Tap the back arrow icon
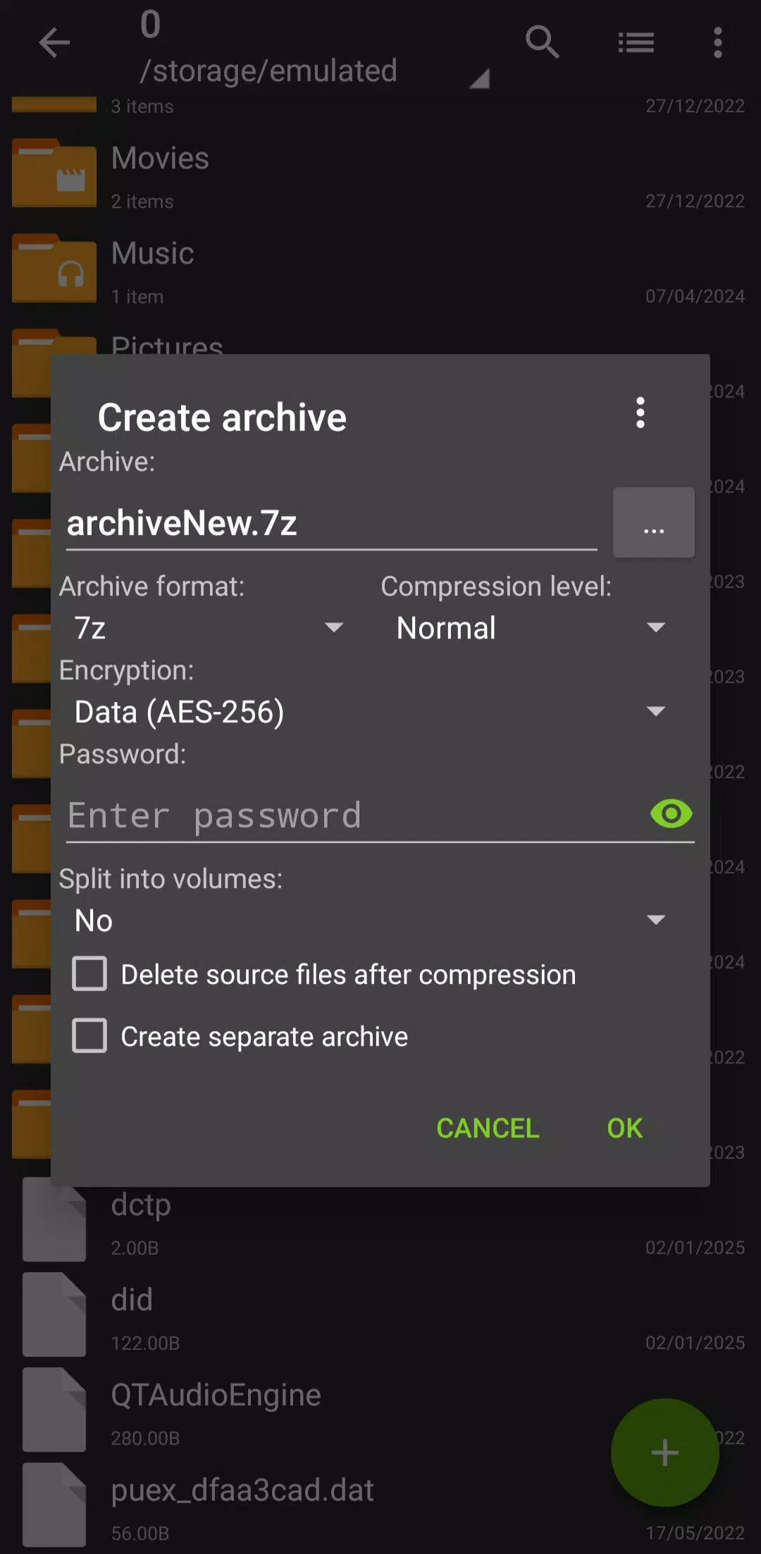 pyautogui.click(x=54, y=43)
